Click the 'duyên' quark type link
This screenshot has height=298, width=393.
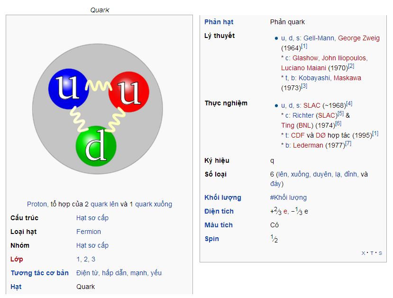coord(322,174)
